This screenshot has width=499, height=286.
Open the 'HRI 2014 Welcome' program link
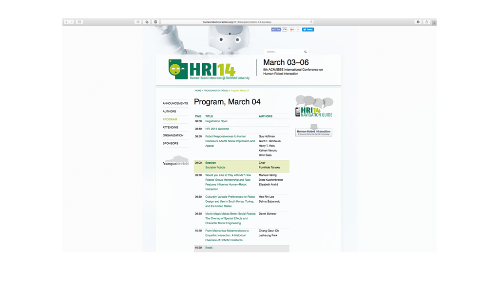[217, 129]
